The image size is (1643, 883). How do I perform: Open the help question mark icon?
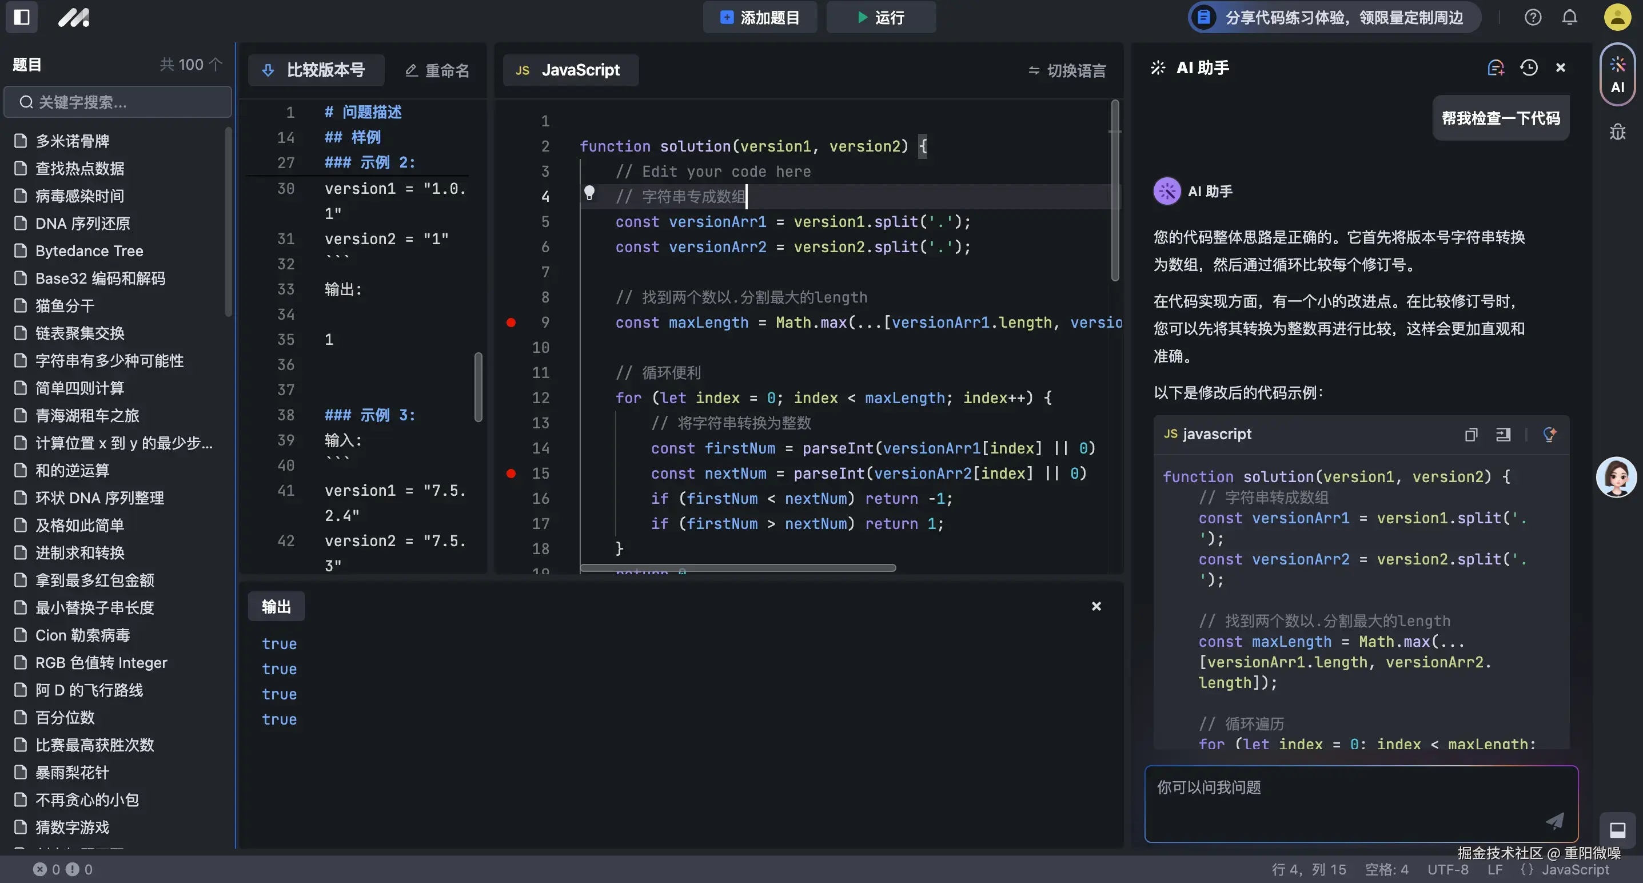[x=1533, y=17]
